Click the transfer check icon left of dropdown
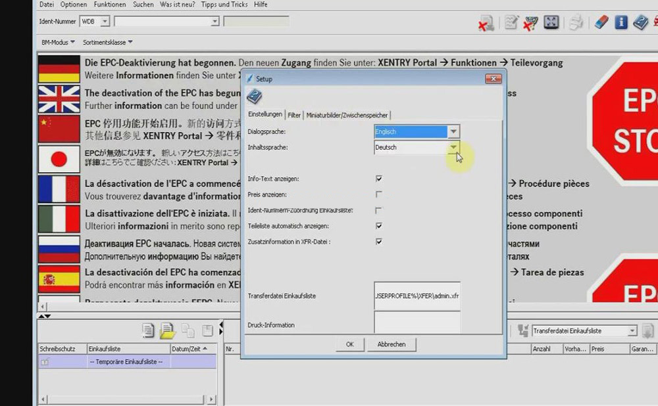 pyautogui.click(x=523, y=330)
